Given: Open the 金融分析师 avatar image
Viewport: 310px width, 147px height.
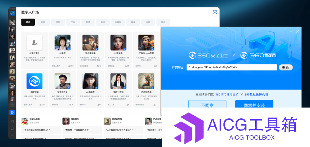Looking at the screenshot, I should tap(119, 81).
